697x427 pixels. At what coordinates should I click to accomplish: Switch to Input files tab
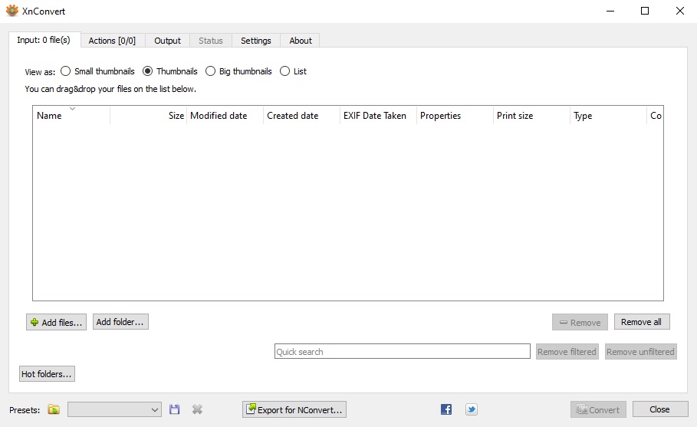point(44,40)
